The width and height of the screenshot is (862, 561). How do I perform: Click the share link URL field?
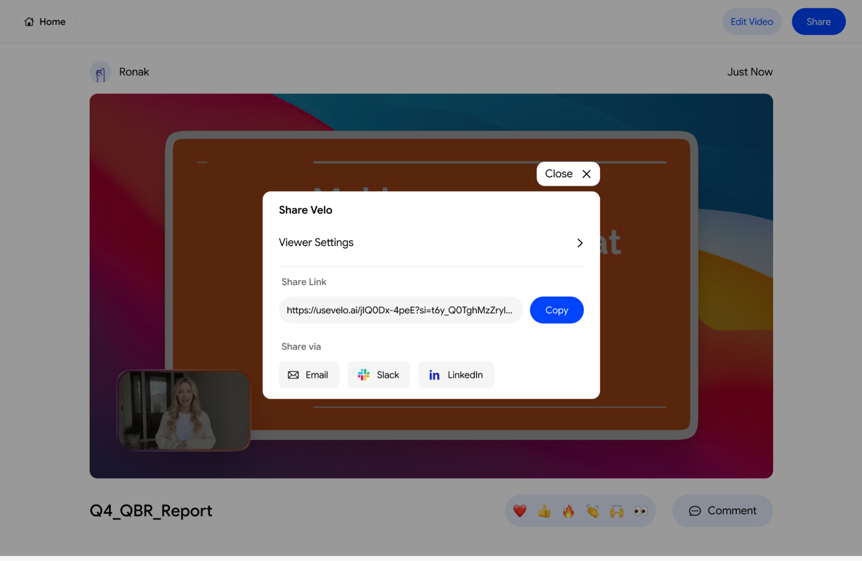(x=400, y=310)
